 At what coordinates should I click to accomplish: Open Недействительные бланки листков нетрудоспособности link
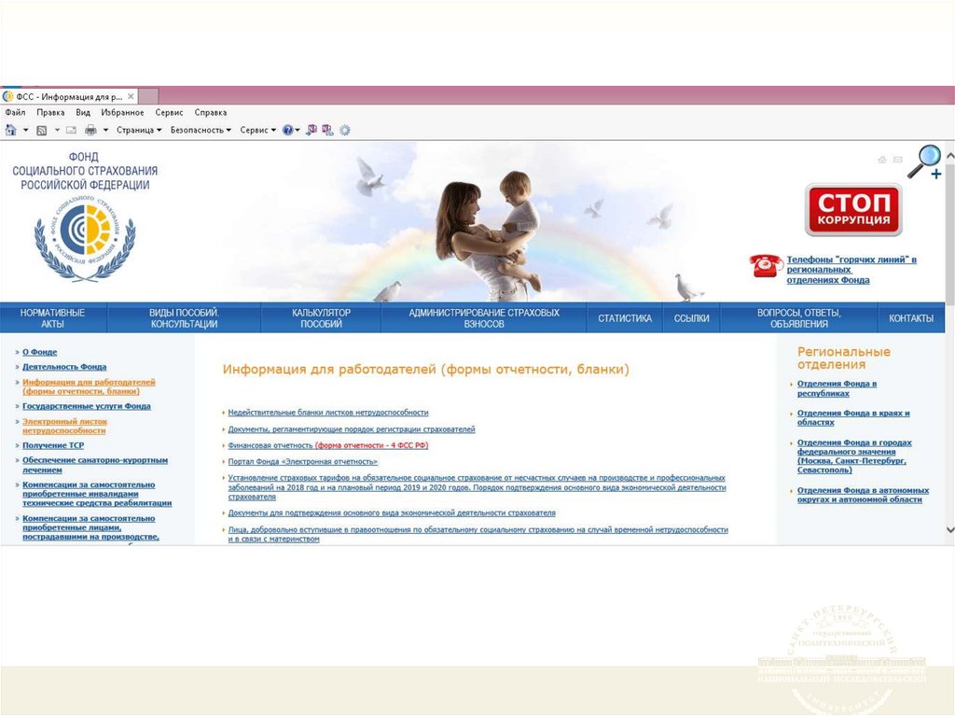327,413
